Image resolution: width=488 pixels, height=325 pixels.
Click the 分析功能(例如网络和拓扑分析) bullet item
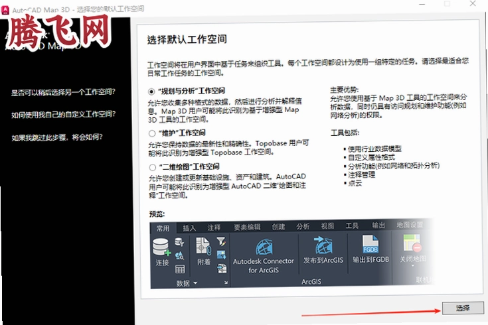coord(394,166)
